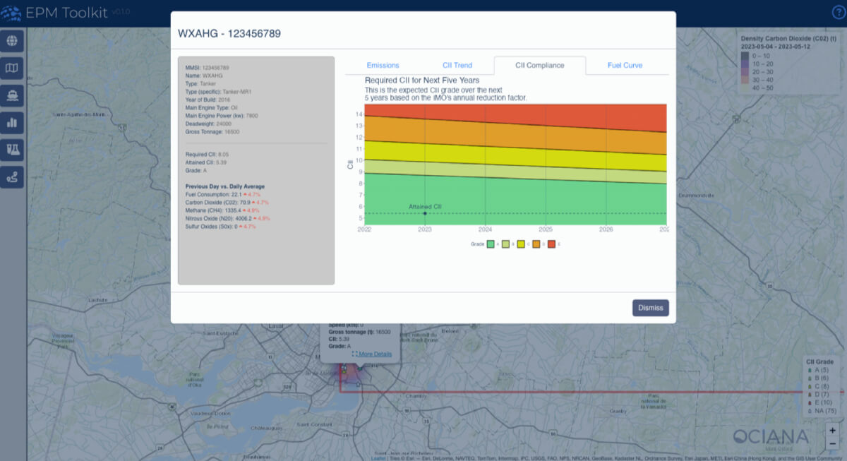Click the flask experiments sidebar icon
This screenshot has width=847, height=461.
click(x=12, y=150)
